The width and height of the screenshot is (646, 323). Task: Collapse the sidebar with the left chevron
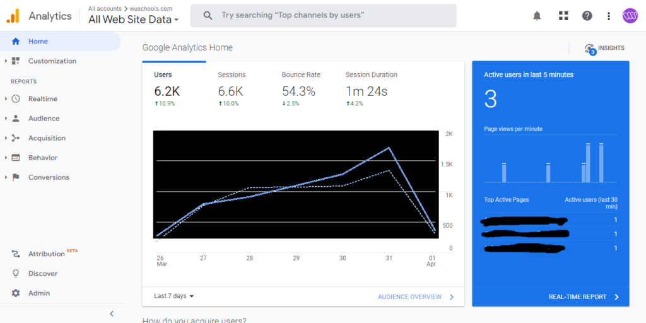[112, 314]
